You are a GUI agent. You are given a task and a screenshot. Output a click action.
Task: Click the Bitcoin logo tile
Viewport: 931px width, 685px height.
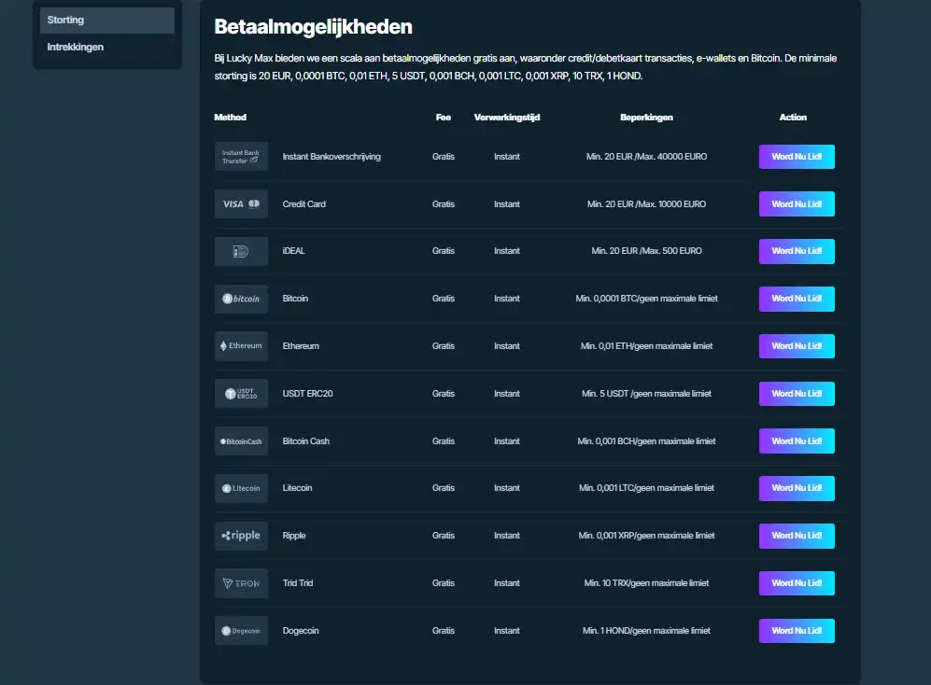241,299
